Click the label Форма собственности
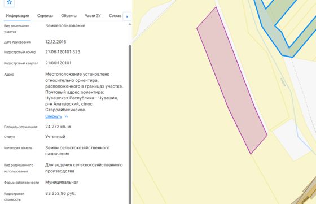Viewport: 316px width, 204px height. 21,183
